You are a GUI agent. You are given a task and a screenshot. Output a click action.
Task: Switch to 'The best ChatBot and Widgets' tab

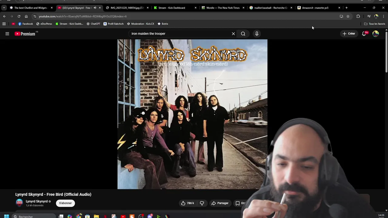pos(31,8)
